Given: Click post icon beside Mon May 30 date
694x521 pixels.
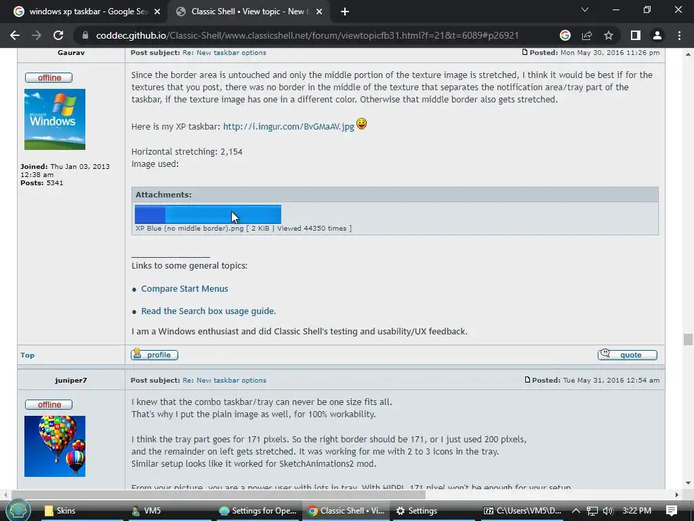Looking at the screenshot, I should point(525,52).
